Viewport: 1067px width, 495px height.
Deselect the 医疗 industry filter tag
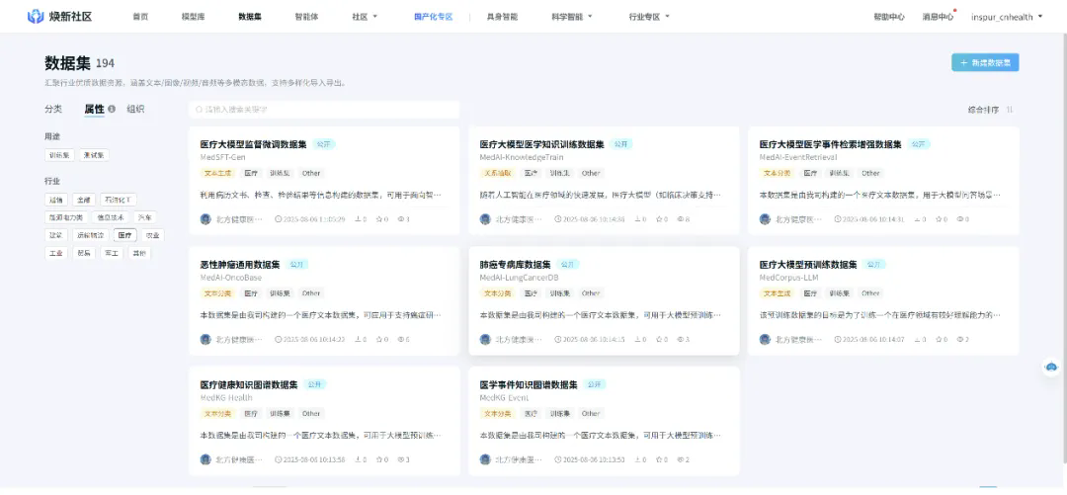125,235
